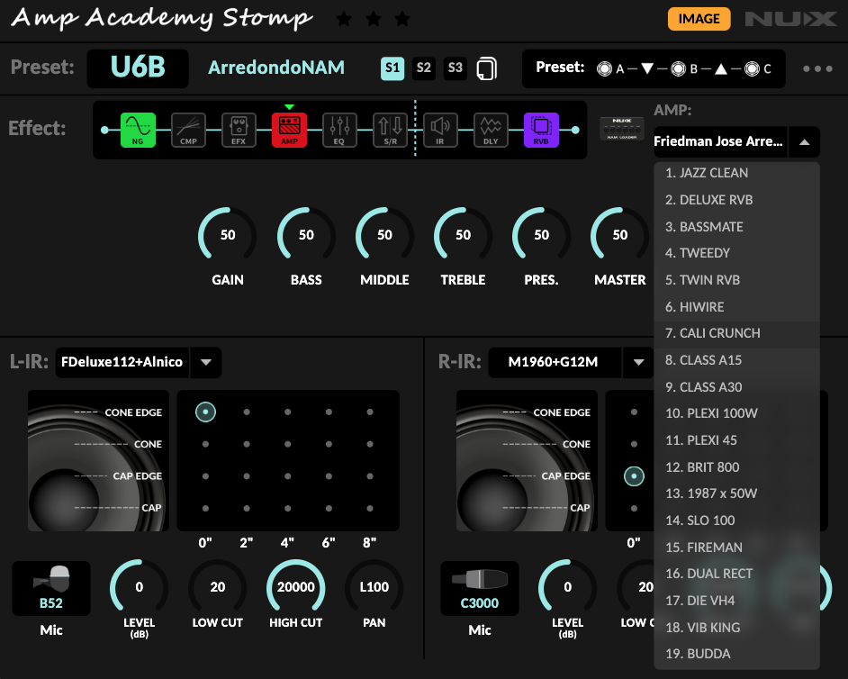Activate scene S1
The width and height of the screenshot is (848, 679).
pyautogui.click(x=392, y=68)
